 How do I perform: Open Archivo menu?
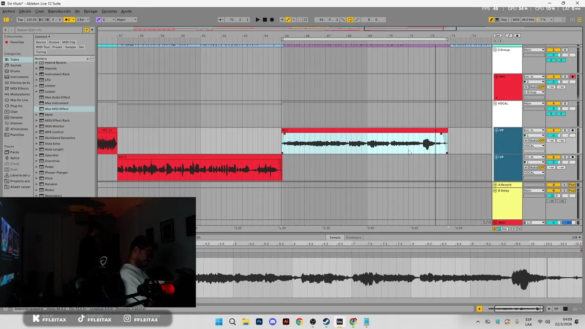[9, 11]
